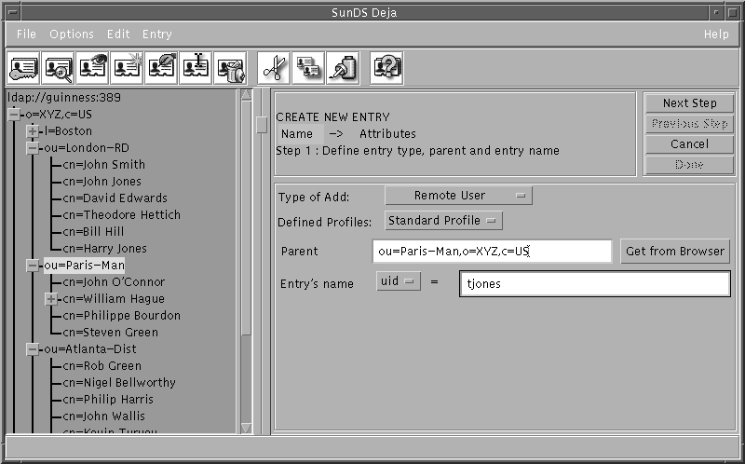Screen dimensions: 745x464
Task: Click the help question-mark card icon
Action: click(x=386, y=68)
